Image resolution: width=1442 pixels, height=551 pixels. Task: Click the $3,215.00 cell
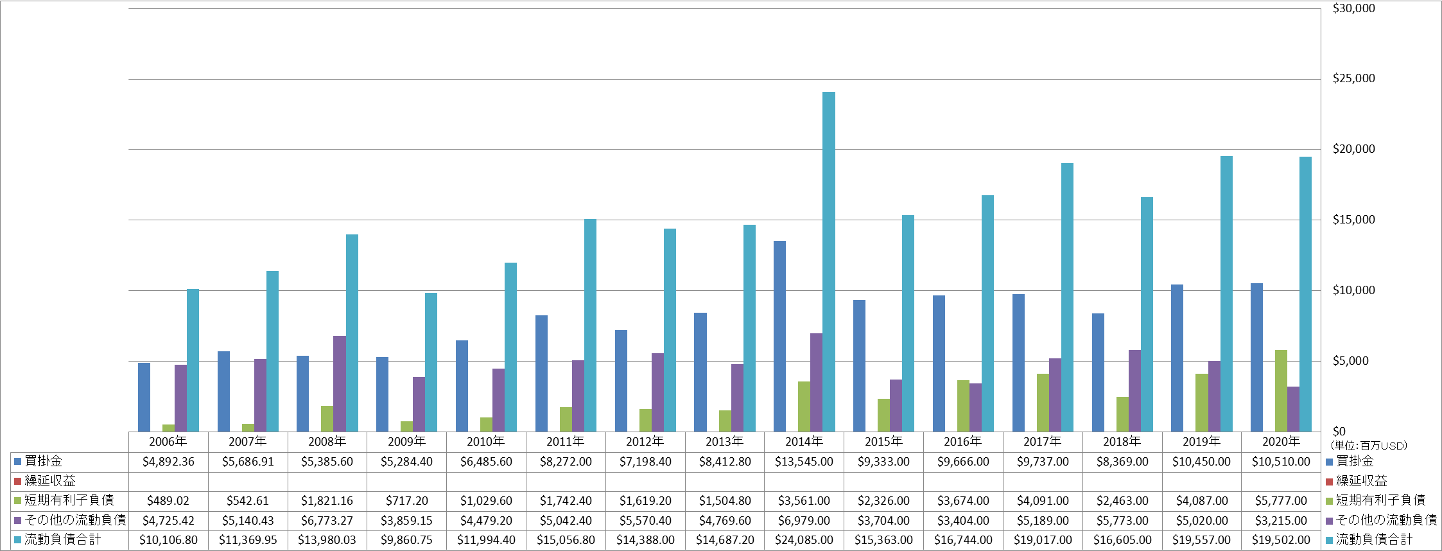pyautogui.click(x=1281, y=521)
